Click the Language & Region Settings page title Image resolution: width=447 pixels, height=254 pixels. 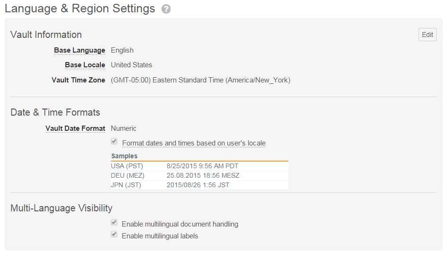coord(80,9)
